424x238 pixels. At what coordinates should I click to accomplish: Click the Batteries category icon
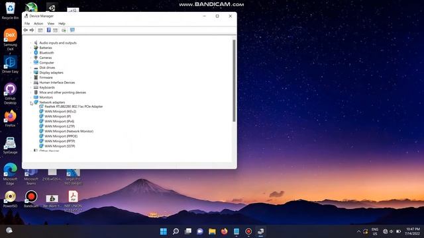(x=36, y=48)
